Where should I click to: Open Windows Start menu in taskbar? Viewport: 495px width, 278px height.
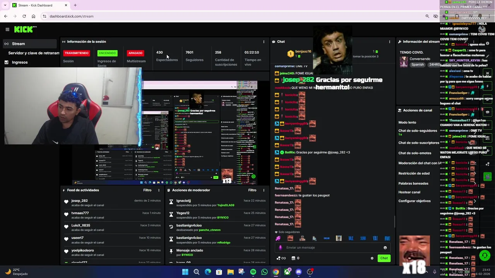tap(185, 272)
